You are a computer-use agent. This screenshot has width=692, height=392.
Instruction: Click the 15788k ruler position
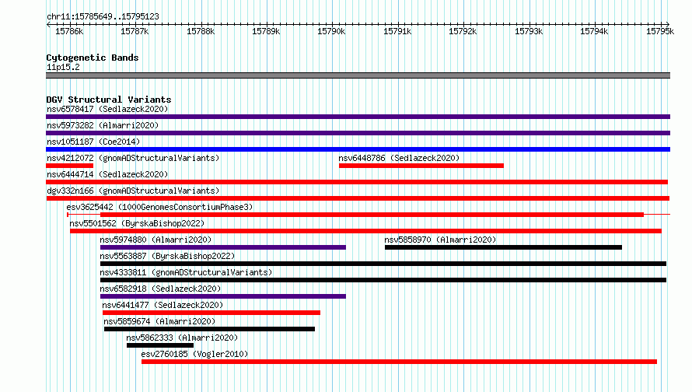click(201, 31)
